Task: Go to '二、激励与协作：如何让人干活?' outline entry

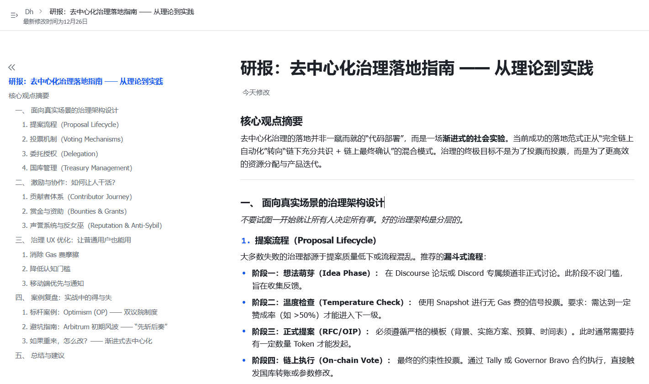Action: coord(65,183)
